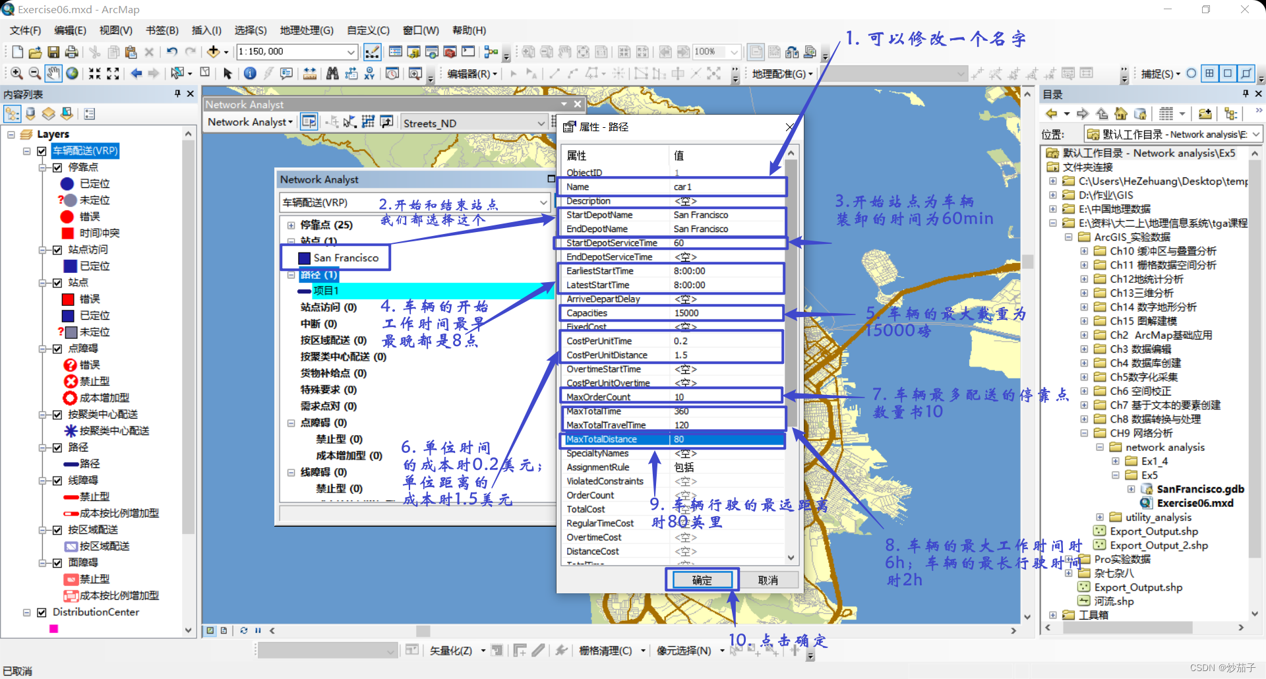Uncheck the DistributionCenter layer
Viewport: 1266px width, 679px height.
pyautogui.click(x=41, y=612)
